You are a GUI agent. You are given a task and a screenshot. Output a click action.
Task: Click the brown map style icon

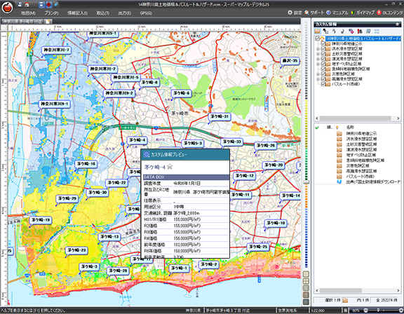(x=306, y=295)
